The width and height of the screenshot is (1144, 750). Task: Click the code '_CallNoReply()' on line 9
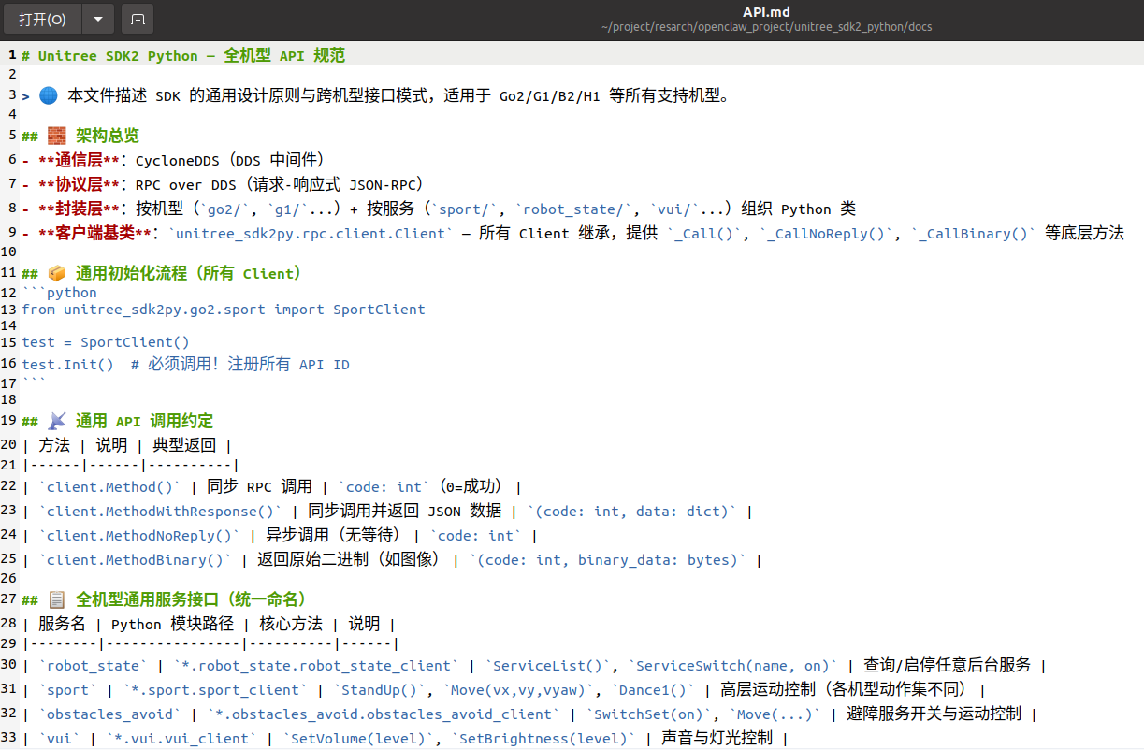pos(827,233)
